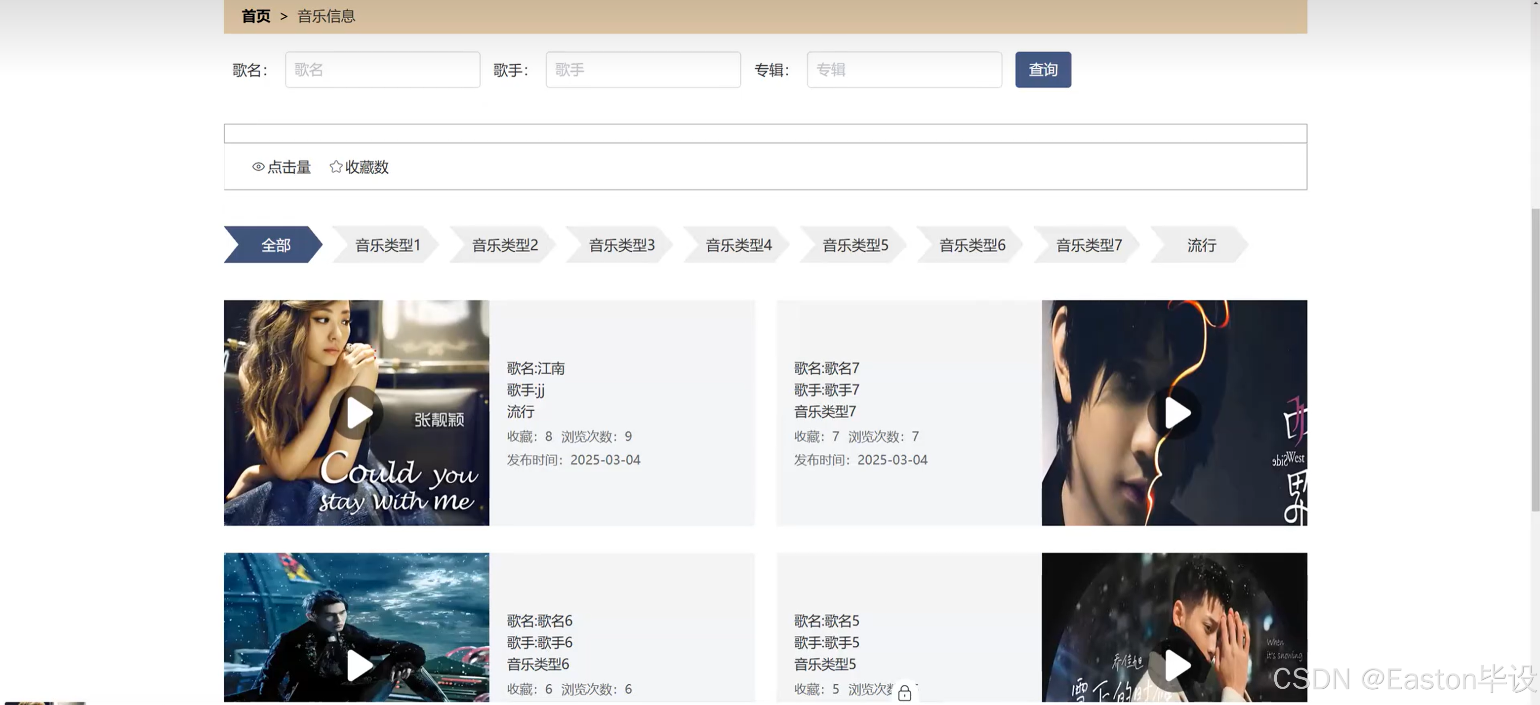1540x705 pixels.
Task: Choose the 流行 category tab
Action: tap(1201, 245)
